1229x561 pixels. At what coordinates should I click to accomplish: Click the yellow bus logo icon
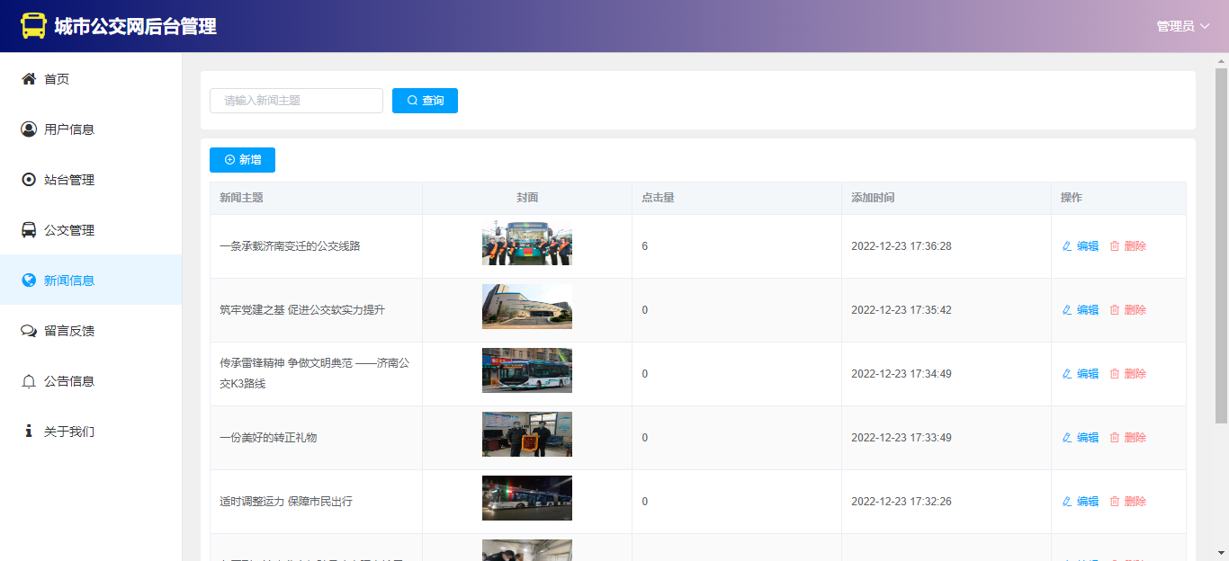point(33,26)
